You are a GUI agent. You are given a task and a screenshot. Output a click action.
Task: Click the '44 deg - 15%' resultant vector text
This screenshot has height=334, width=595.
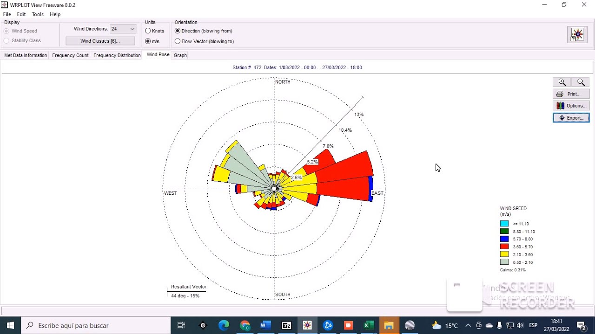185,296
